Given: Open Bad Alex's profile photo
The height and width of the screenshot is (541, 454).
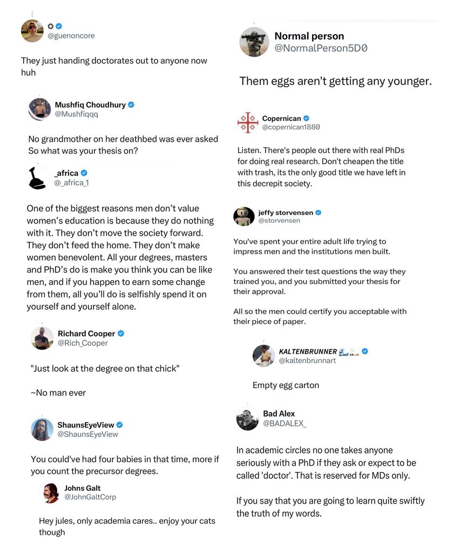Looking at the screenshot, I should 247,419.
